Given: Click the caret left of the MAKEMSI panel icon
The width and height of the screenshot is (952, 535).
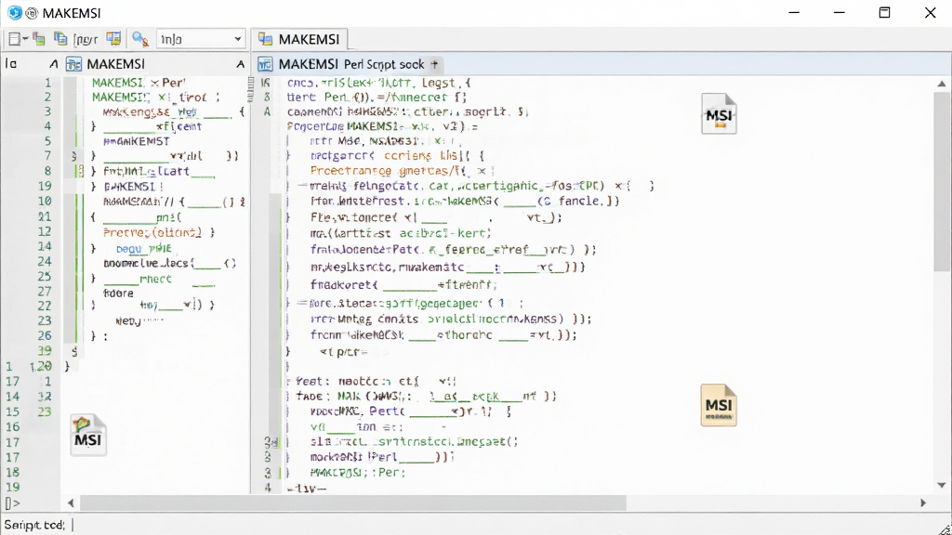Looking at the screenshot, I should (53, 64).
